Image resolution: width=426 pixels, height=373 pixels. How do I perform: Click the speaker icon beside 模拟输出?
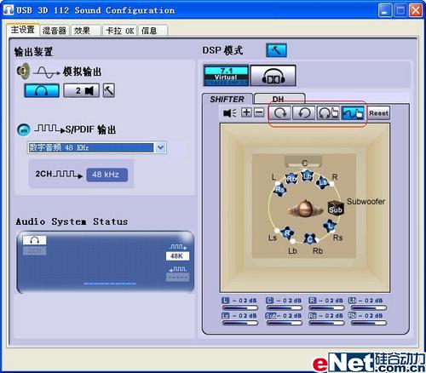(23, 71)
